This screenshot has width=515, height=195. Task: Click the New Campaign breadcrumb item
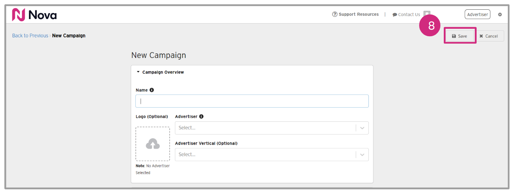click(x=69, y=36)
